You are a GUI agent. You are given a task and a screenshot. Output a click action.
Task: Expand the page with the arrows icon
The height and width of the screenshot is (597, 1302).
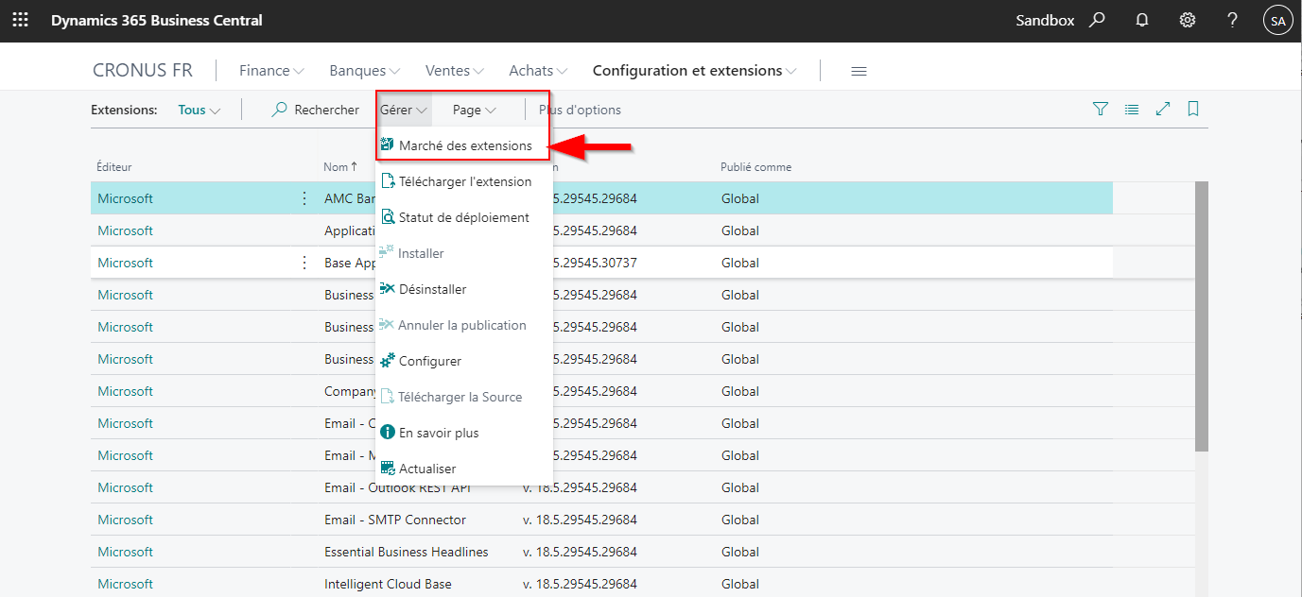1163,110
